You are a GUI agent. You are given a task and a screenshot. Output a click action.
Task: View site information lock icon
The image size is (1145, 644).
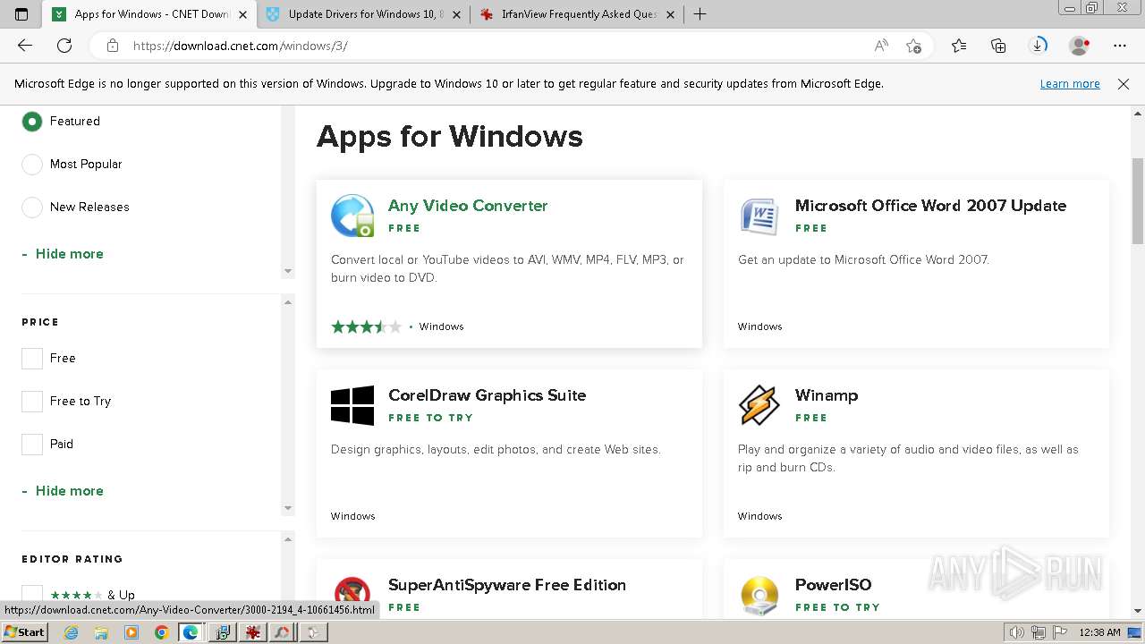(112, 46)
